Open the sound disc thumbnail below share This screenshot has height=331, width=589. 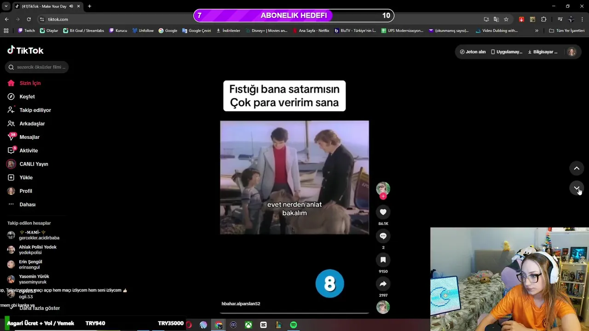tap(383, 307)
